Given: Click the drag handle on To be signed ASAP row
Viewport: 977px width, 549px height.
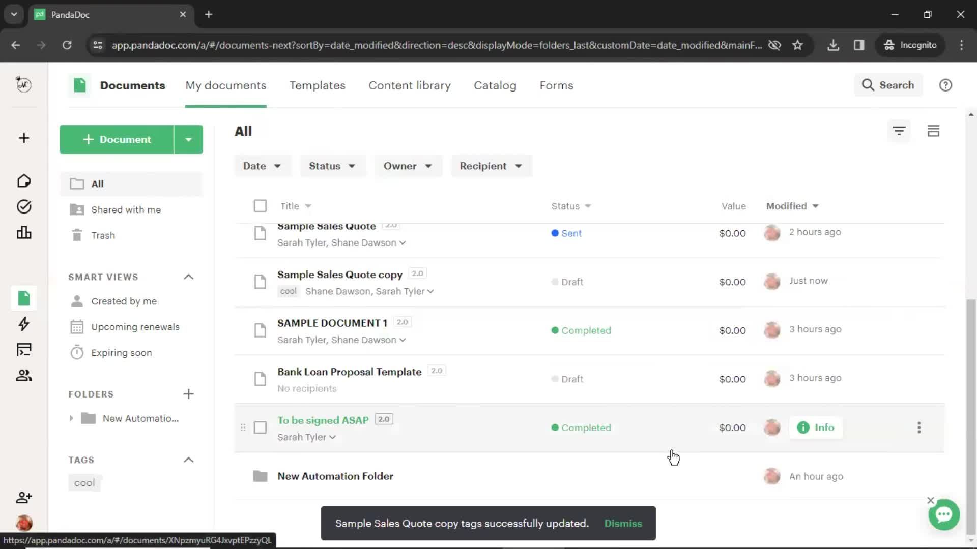Looking at the screenshot, I should pos(243,428).
